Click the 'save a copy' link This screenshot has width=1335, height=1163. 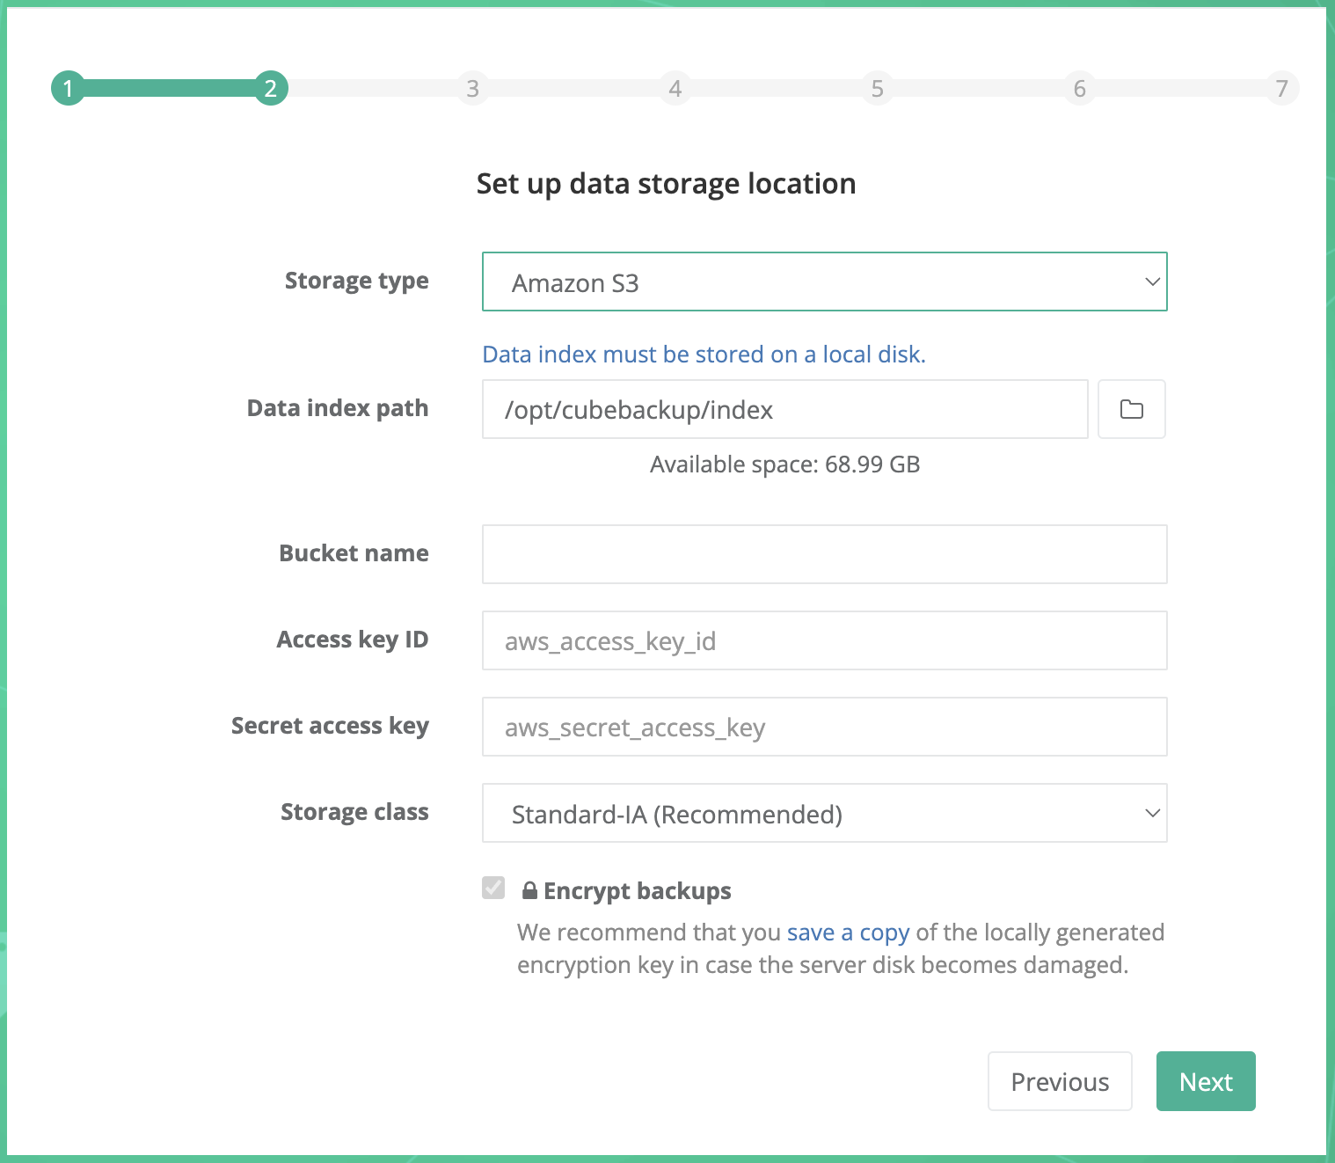click(x=847, y=932)
